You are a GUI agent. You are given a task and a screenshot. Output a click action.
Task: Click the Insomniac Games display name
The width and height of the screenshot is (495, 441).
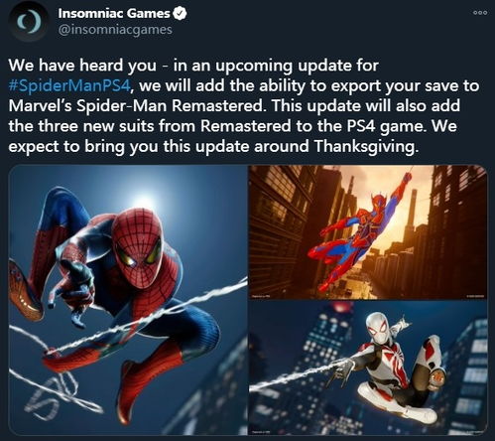[x=114, y=14]
